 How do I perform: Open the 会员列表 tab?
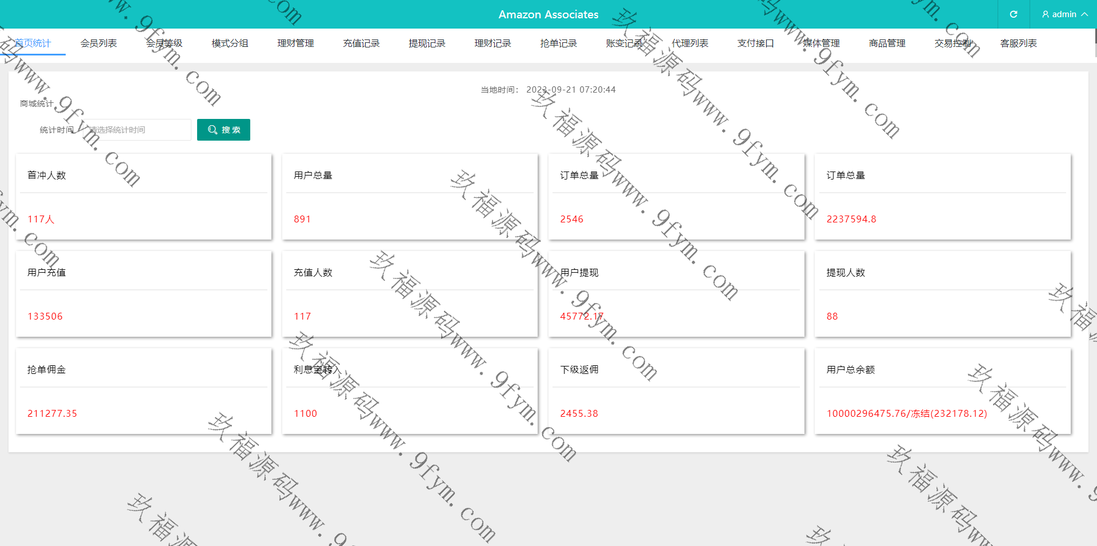(x=98, y=43)
